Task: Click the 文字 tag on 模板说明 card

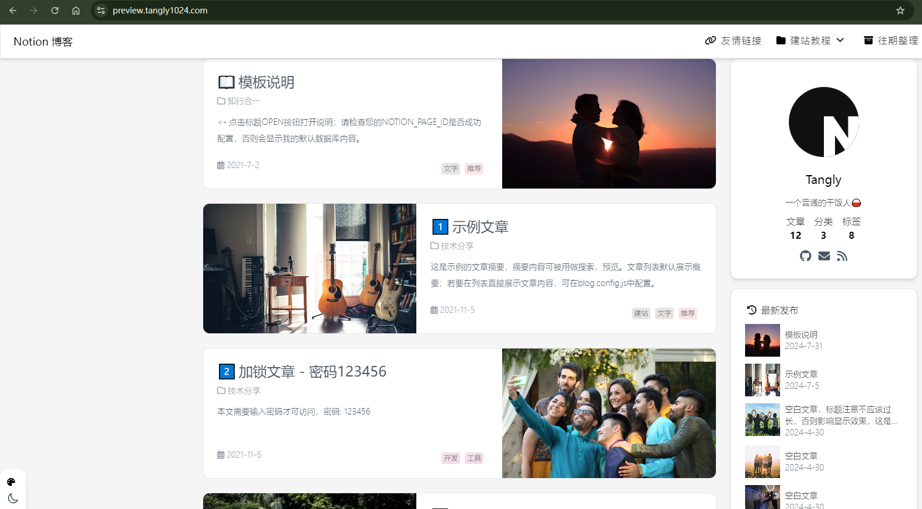Action: 451,169
